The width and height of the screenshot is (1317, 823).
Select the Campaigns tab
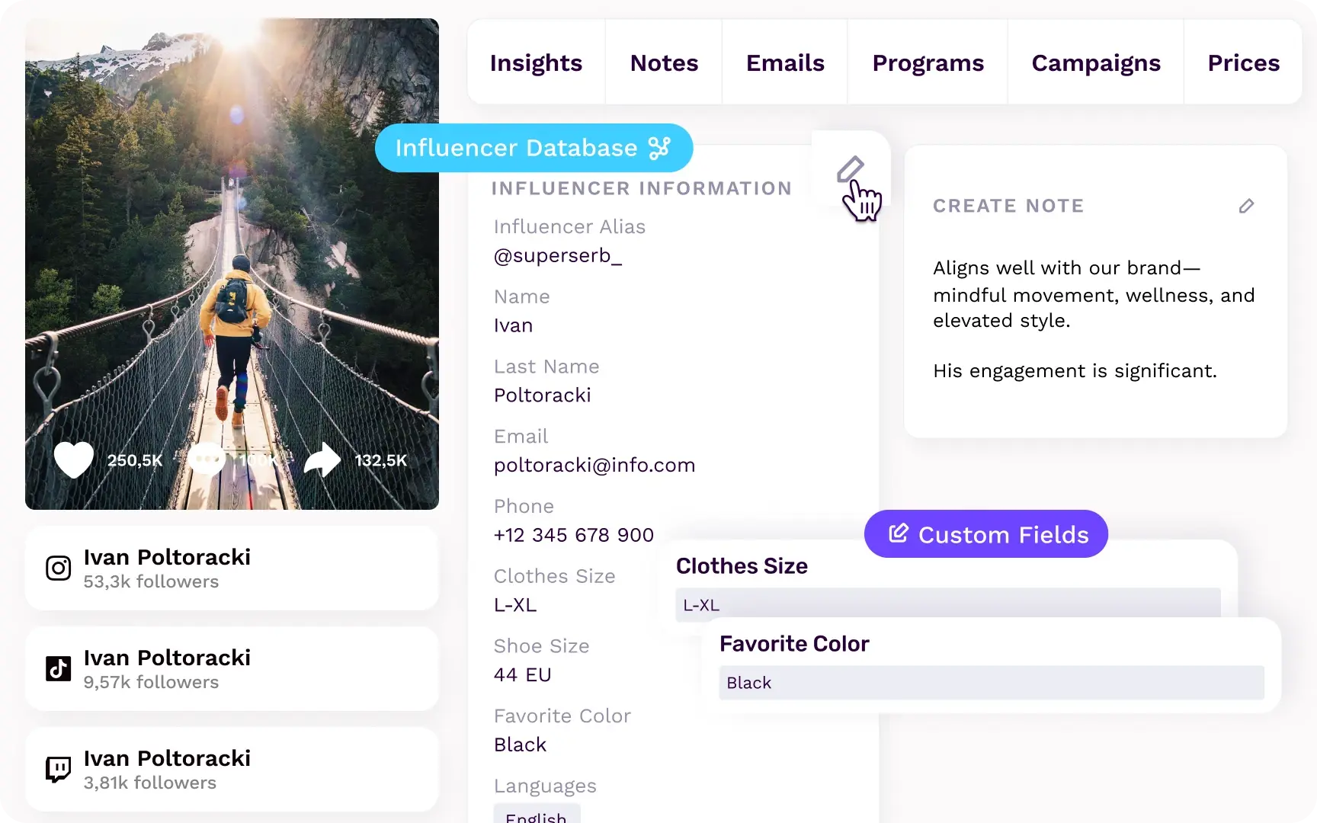(x=1095, y=62)
